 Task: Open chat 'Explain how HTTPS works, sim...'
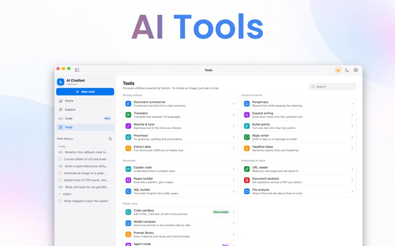pyautogui.click(x=85, y=180)
